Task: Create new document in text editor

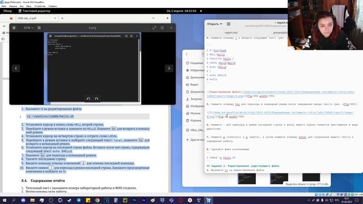Action: (229, 24)
